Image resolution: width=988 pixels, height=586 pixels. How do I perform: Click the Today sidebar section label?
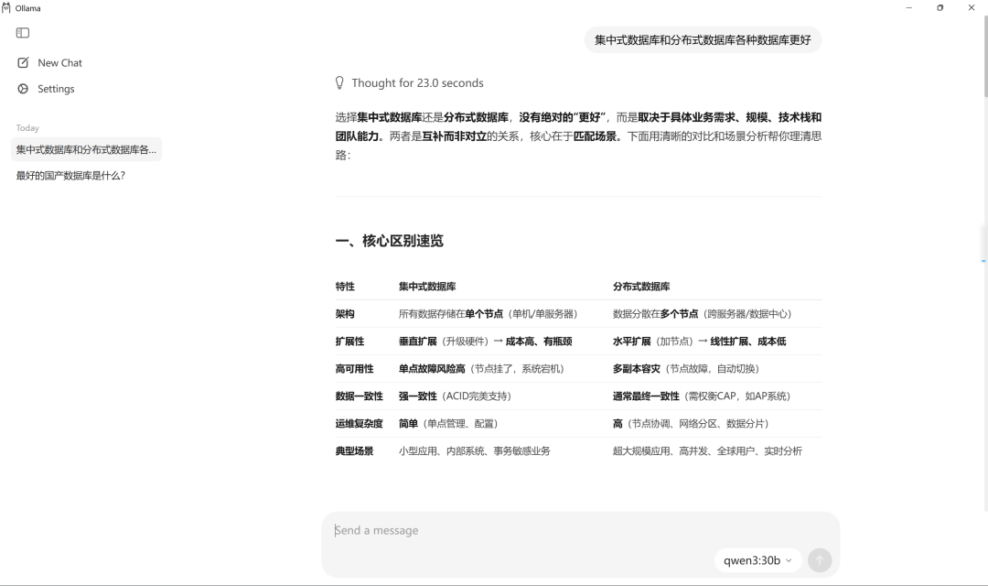[x=27, y=128]
